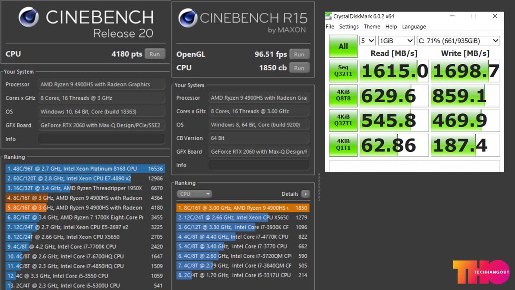This screenshot has width=515, height=290.
Task: Select the Ryzen 7 1700X ranking row
Action: 85,217
